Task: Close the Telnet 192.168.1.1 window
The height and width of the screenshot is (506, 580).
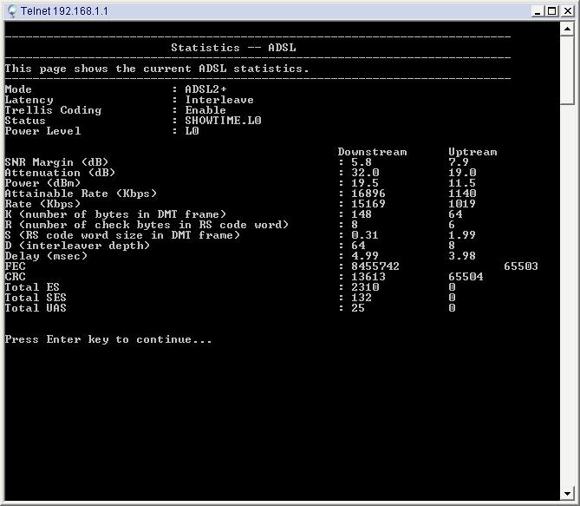Action: (567, 11)
